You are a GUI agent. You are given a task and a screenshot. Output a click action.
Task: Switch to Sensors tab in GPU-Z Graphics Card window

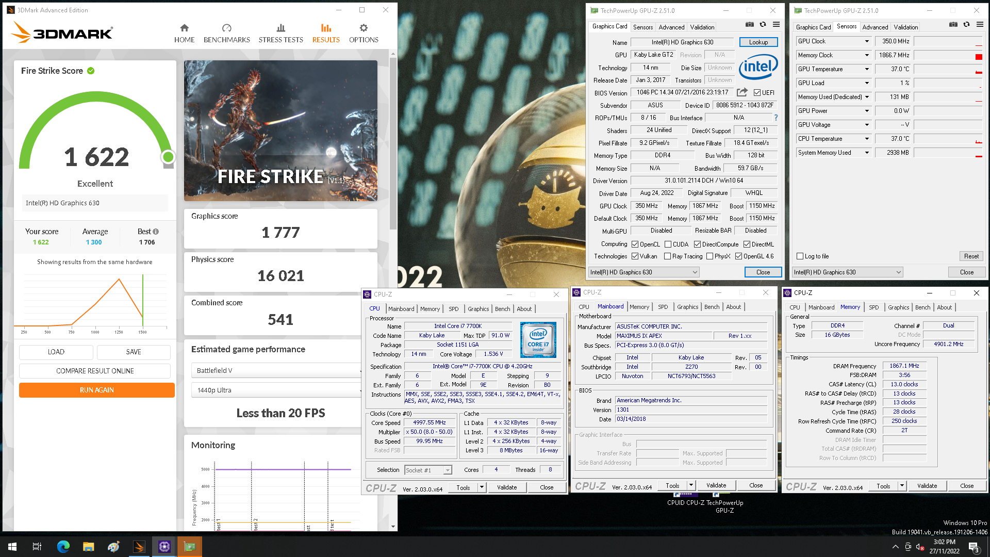click(642, 27)
